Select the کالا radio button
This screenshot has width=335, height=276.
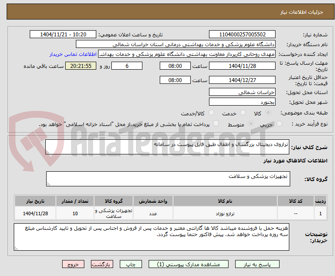[x=268, y=113]
